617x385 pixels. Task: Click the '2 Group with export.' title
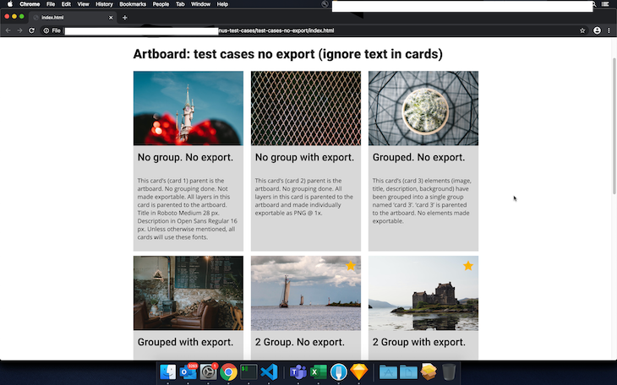(x=419, y=342)
